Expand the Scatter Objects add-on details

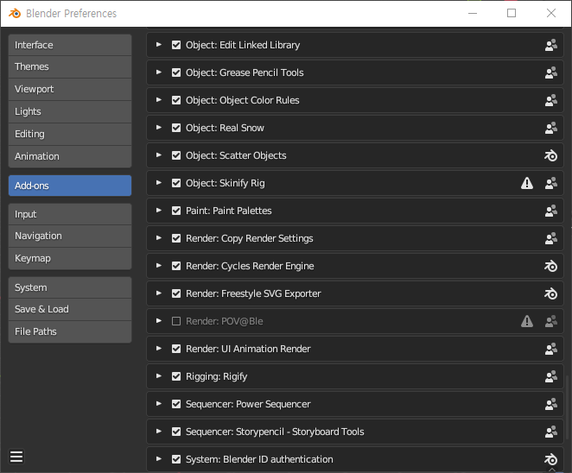pos(159,155)
